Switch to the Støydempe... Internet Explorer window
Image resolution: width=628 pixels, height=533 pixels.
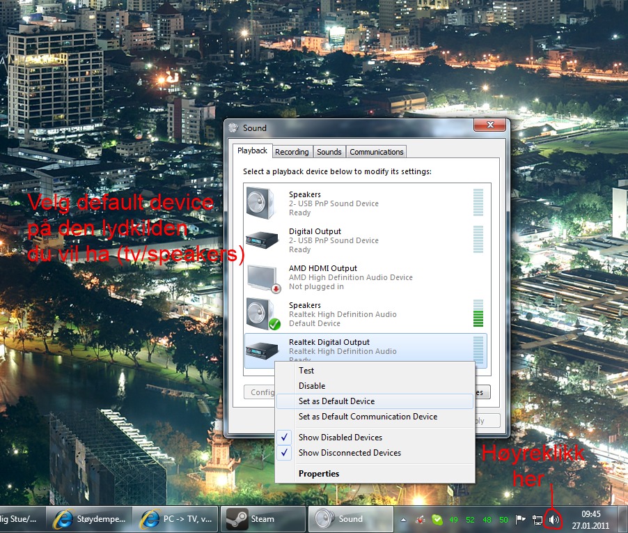(88, 519)
